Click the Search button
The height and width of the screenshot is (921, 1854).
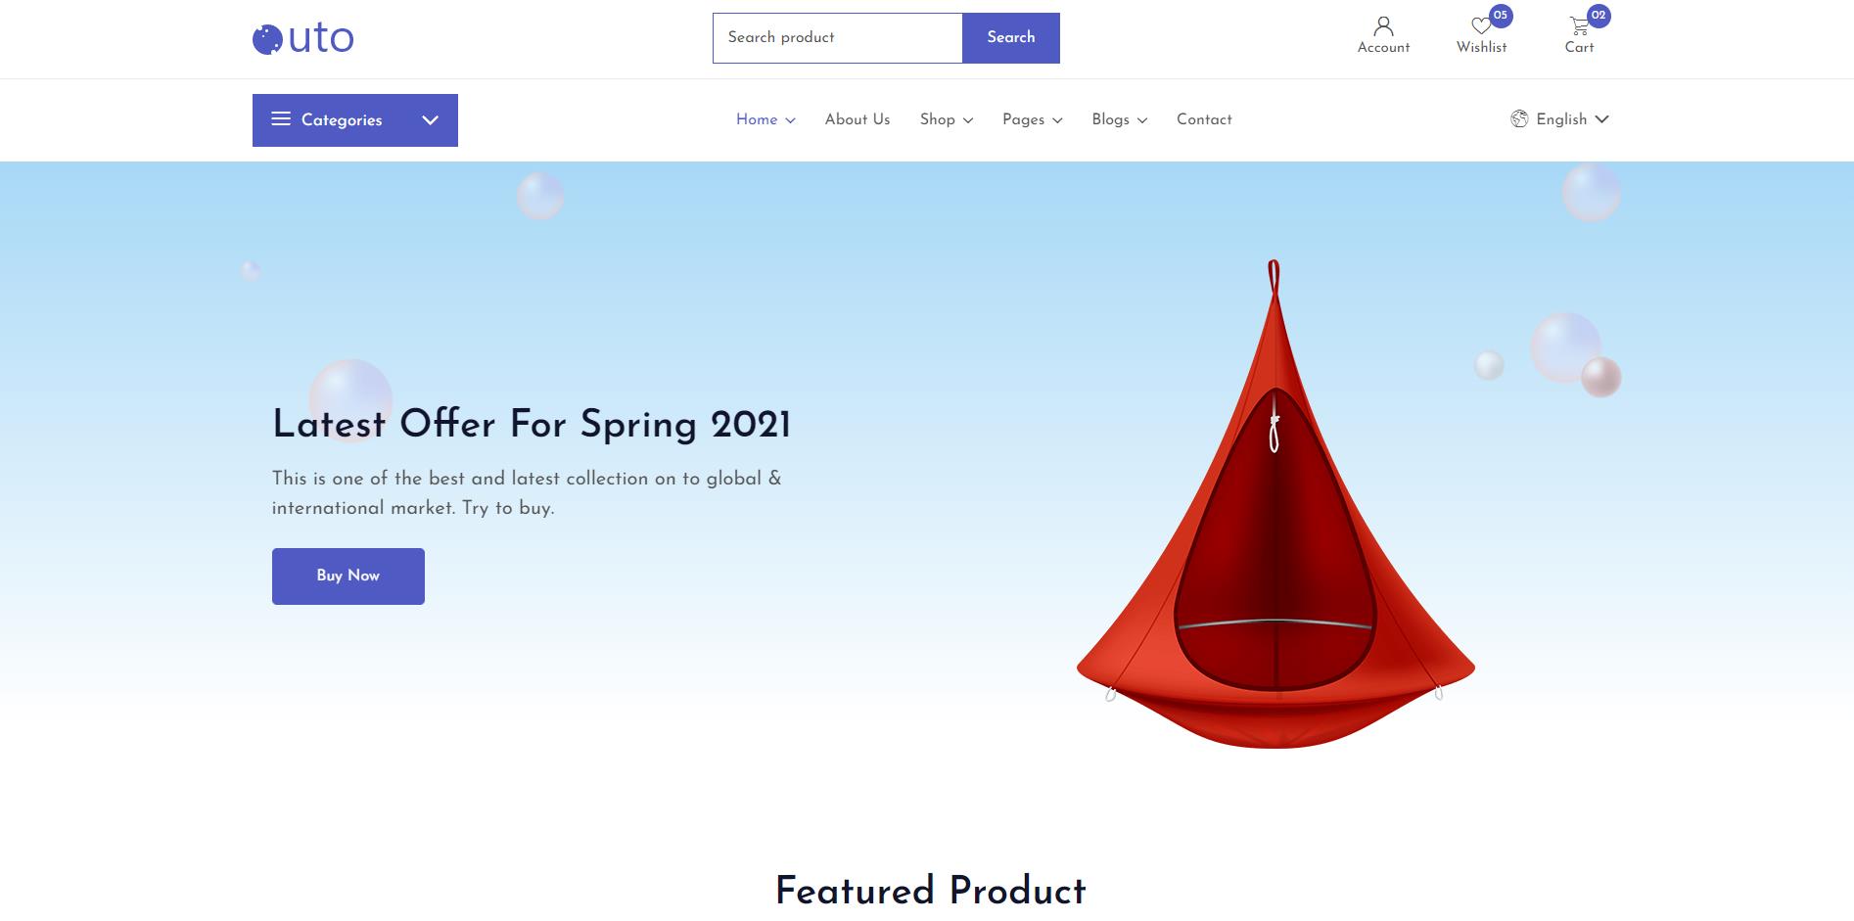[1011, 38]
